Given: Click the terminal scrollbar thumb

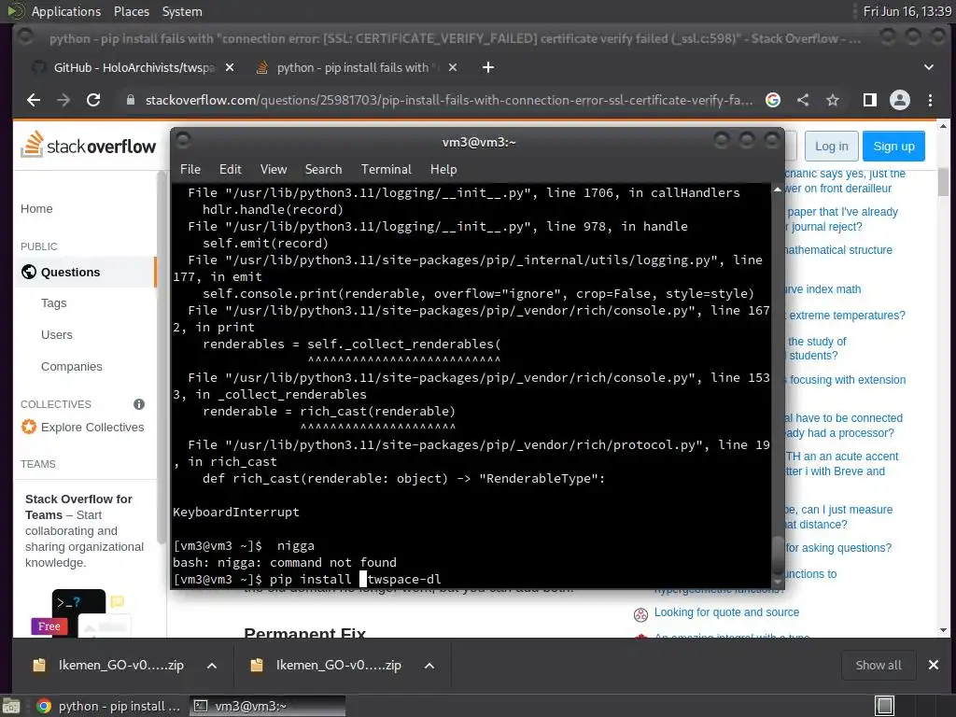Looking at the screenshot, I should (778, 555).
